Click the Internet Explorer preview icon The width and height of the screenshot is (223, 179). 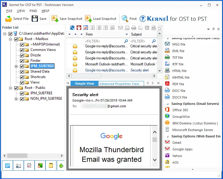tap(72, 28)
